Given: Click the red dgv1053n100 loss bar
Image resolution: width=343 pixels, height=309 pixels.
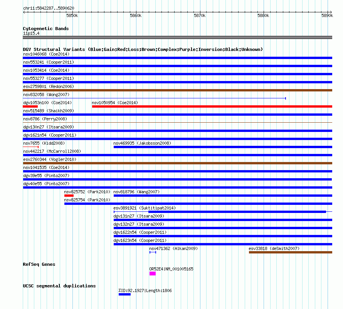Looking at the screenshot, I should 30,106.
